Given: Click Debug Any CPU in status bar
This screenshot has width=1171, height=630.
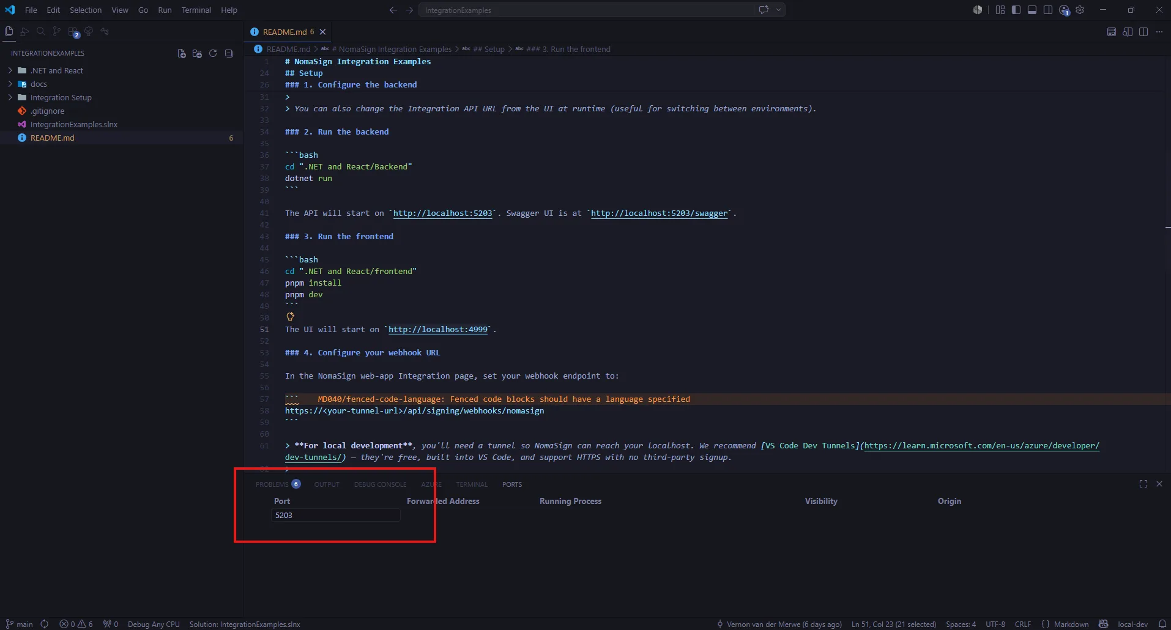Looking at the screenshot, I should [154, 624].
